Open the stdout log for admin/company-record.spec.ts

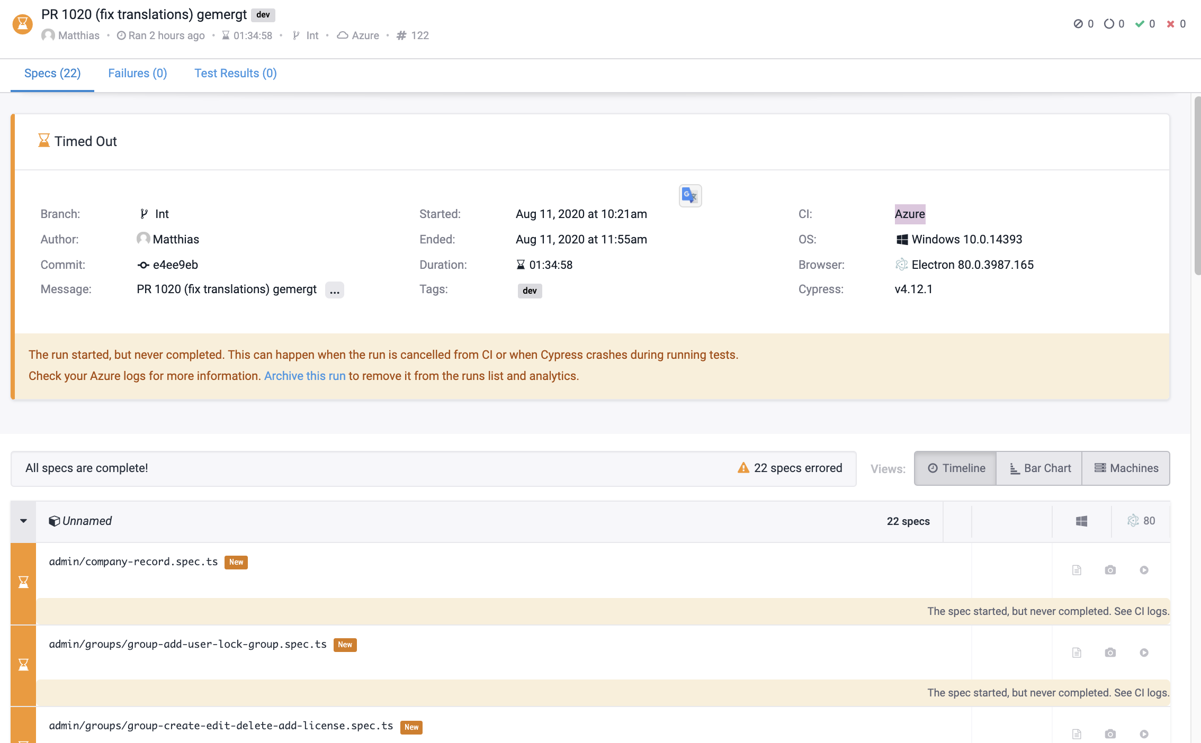[1077, 570]
